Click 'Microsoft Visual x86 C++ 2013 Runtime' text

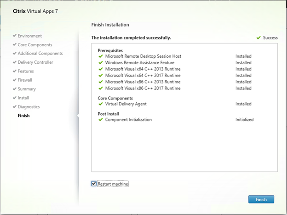point(143,82)
